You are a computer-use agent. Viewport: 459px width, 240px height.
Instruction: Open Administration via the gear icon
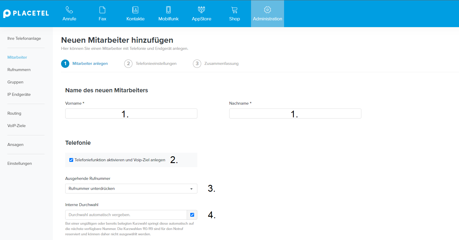268,10
